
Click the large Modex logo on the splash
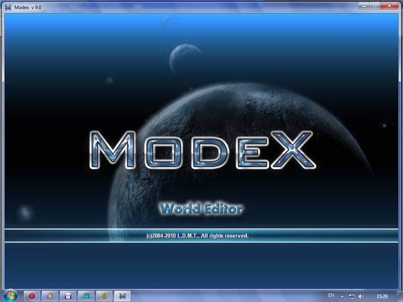(201, 150)
